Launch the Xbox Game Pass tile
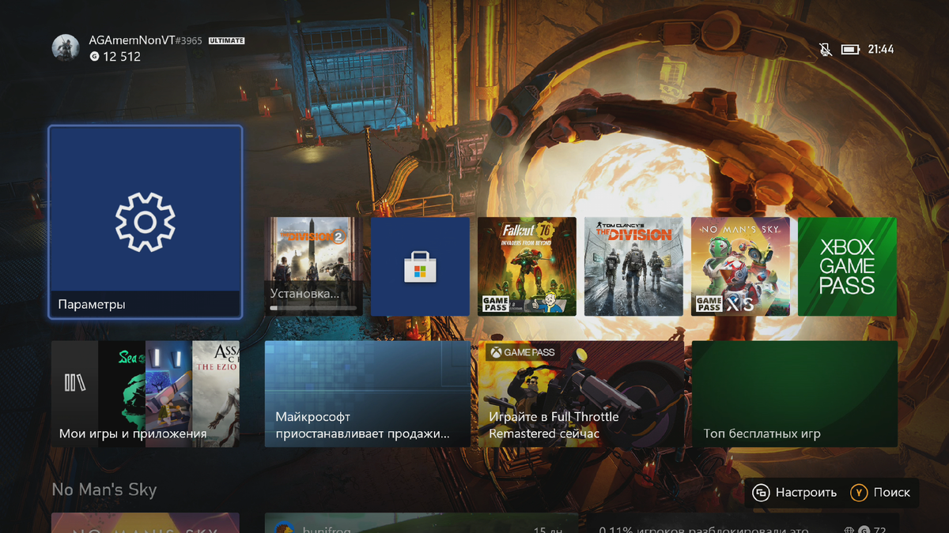 [847, 267]
